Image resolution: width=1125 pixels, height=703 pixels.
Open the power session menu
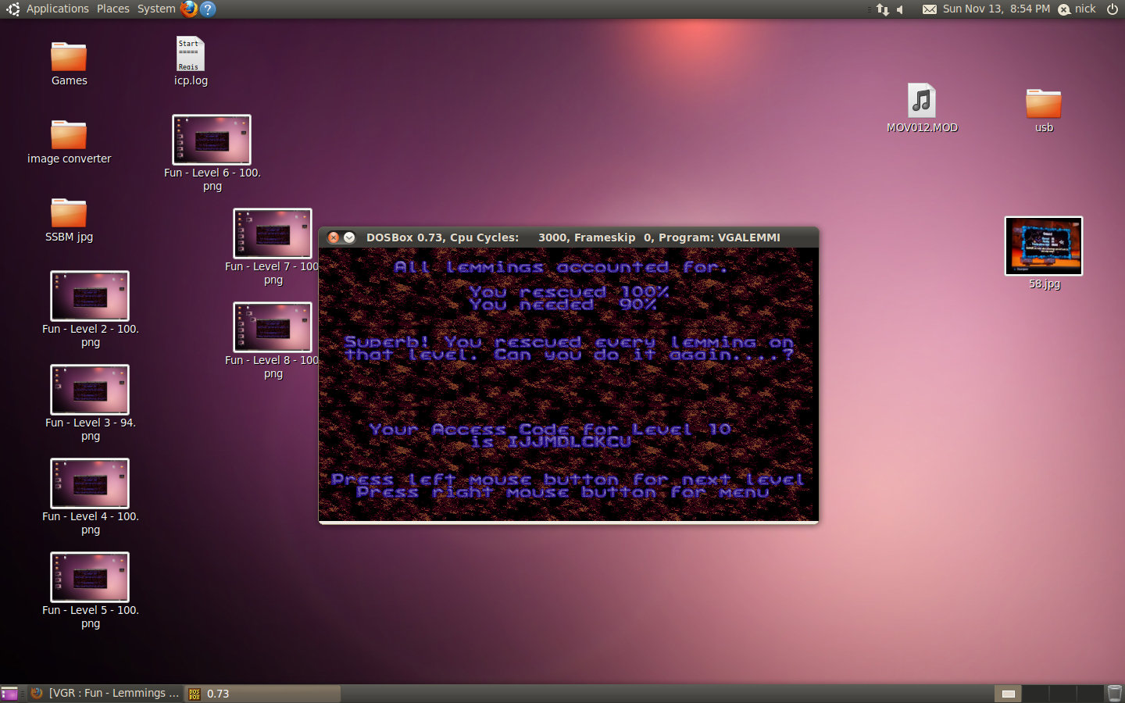coord(1112,9)
